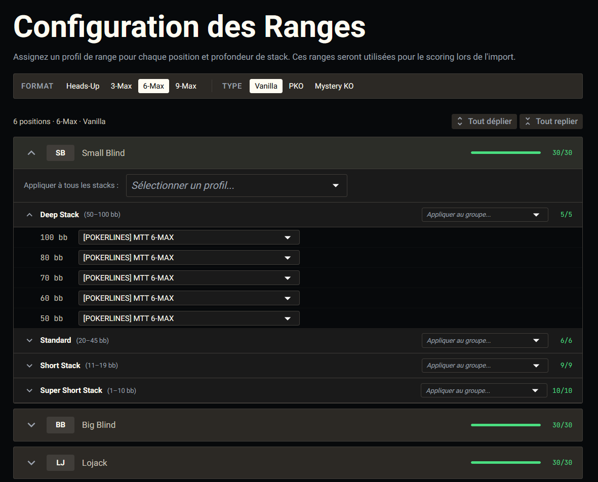Collapse the Small Blind section chevron
598x482 pixels.
pos(31,153)
